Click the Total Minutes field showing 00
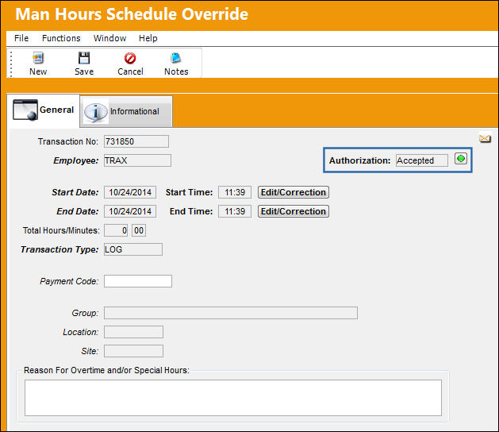 pos(139,230)
